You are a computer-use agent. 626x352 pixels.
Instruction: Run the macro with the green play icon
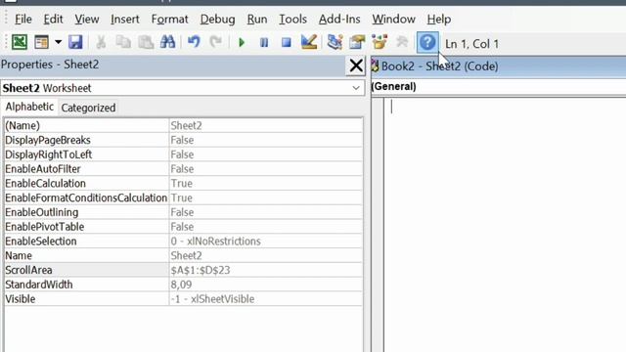(242, 42)
